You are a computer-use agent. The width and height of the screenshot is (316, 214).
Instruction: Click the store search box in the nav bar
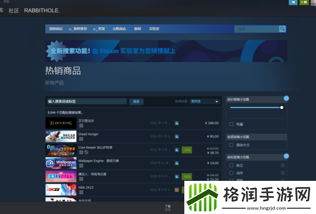coord(257,29)
